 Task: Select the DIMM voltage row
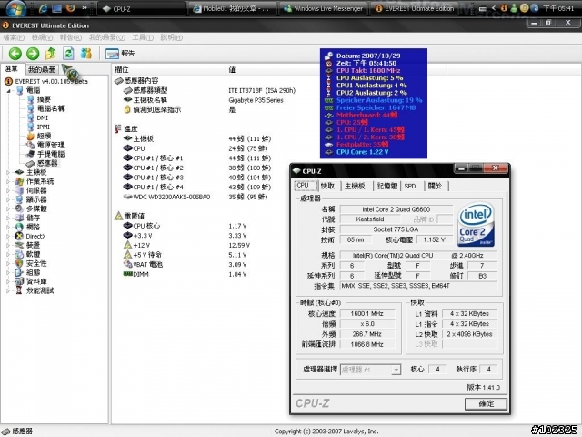coord(185,274)
